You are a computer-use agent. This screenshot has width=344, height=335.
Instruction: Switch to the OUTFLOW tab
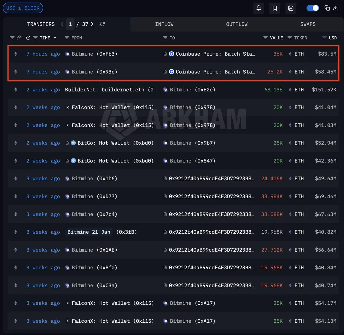tap(237, 24)
